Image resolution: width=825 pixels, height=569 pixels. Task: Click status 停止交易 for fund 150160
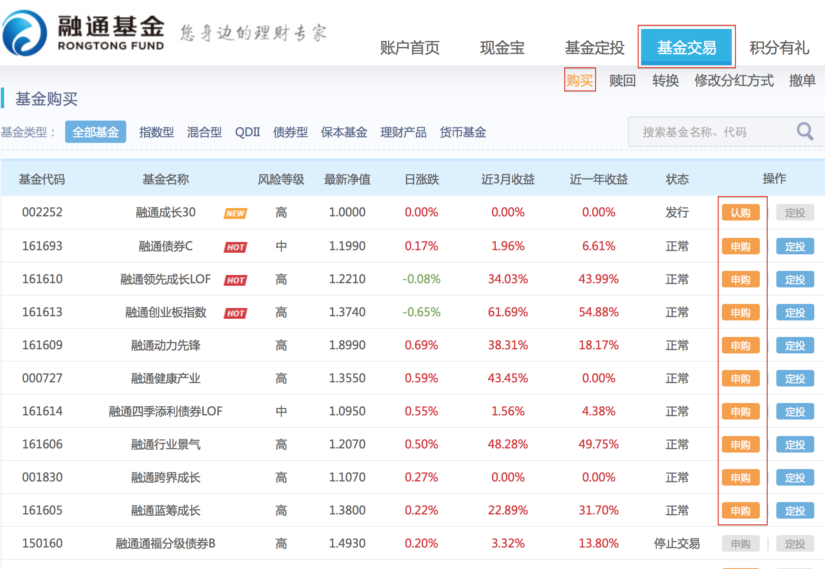677,543
